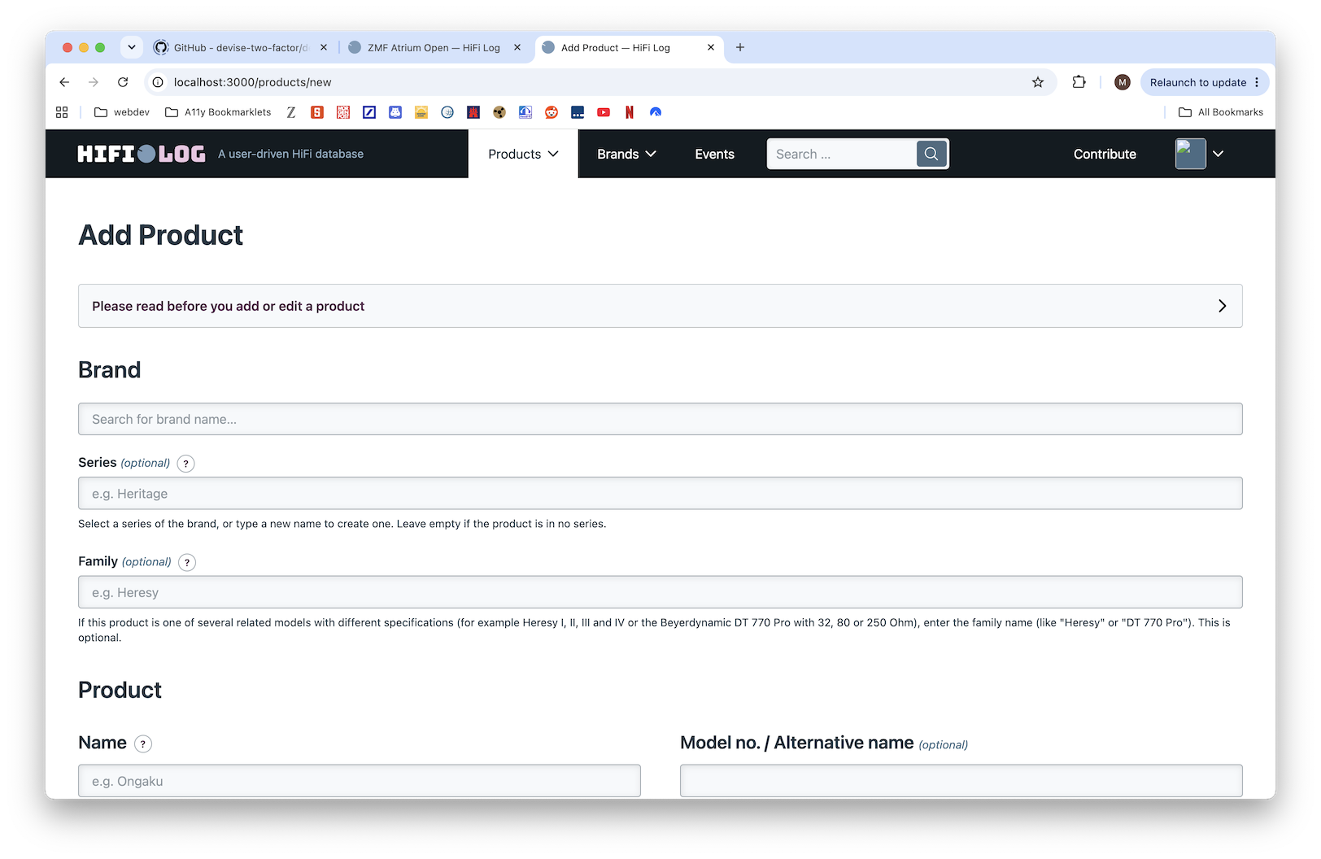This screenshot has width=1321, height=859.
Task: Bookmark this page with the star icon
Action: click(1038, 82)
